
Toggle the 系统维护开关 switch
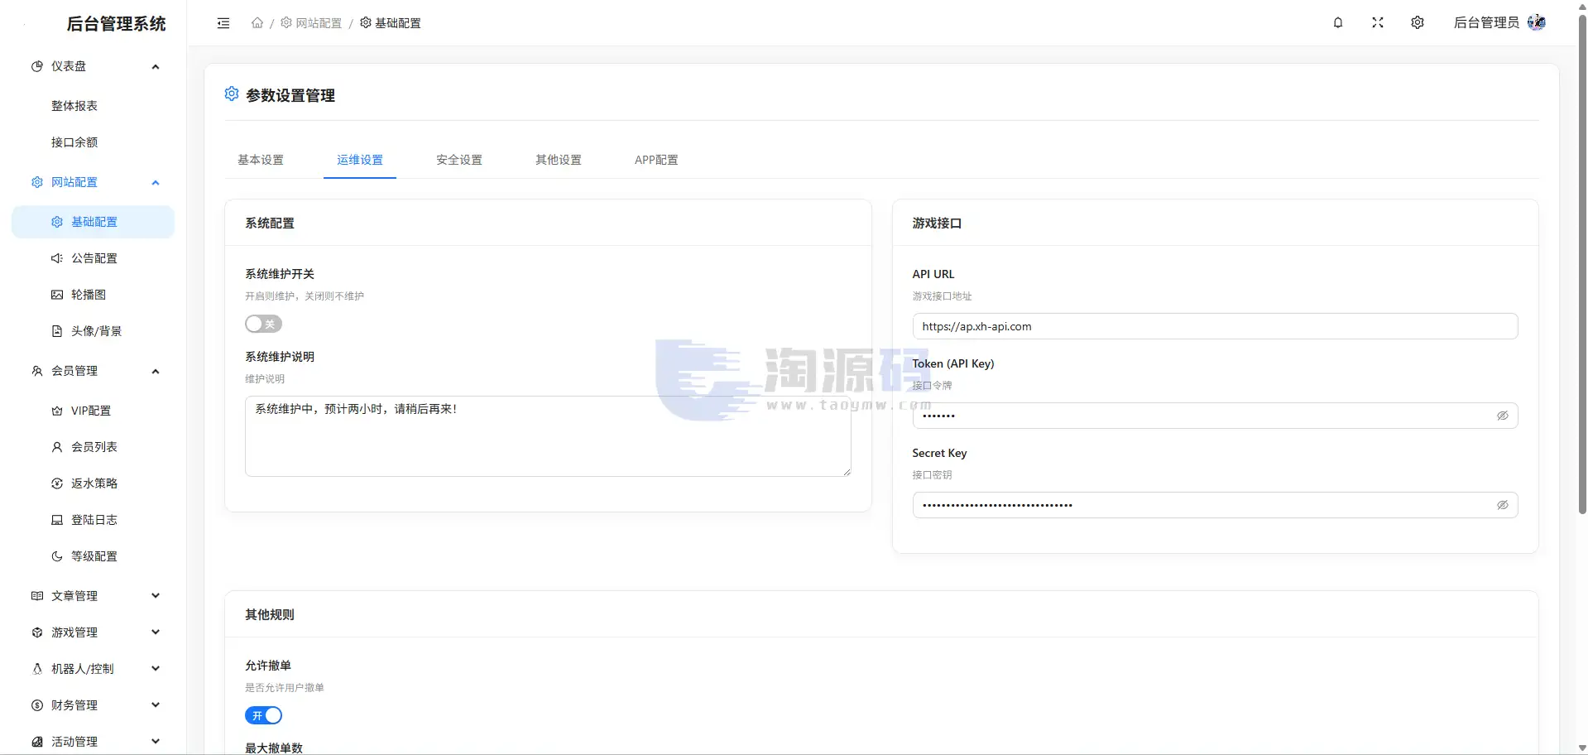click(x=263, y=324)
